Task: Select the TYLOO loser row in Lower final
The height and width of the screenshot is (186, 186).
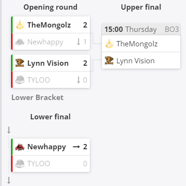Action: (51, 164)
